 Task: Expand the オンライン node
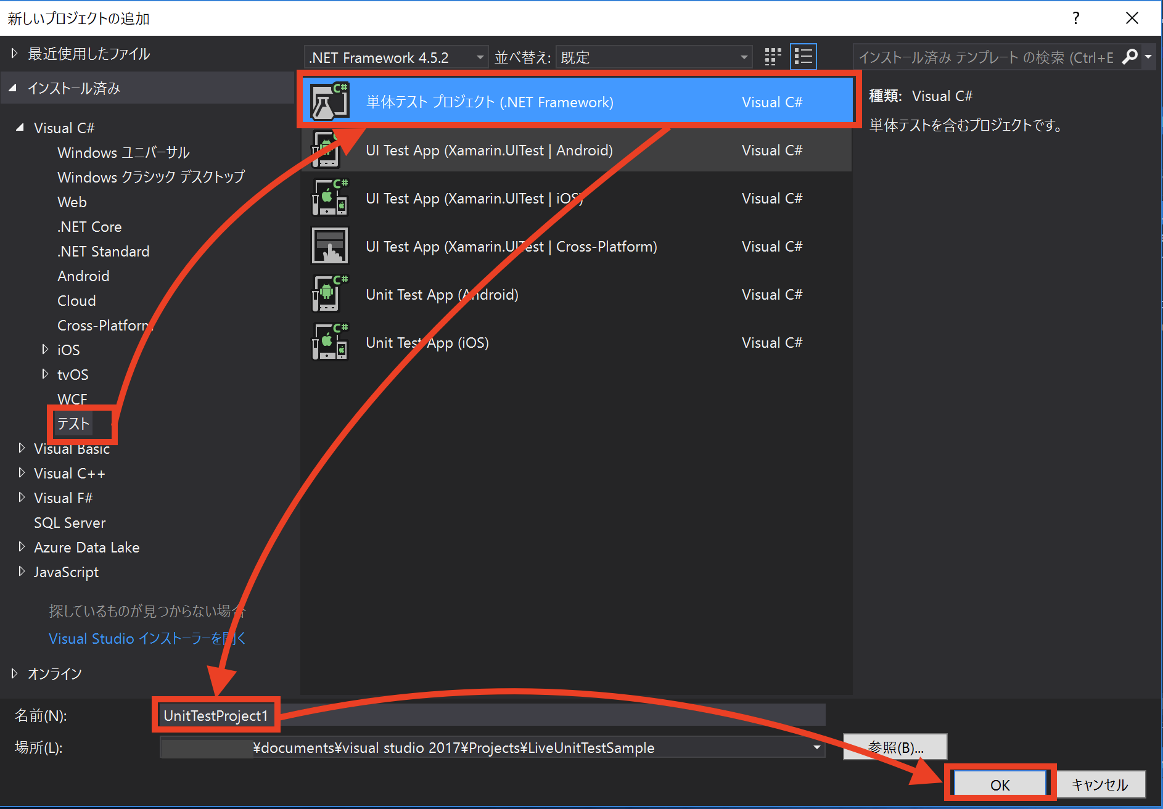click(x=14, y=673)
